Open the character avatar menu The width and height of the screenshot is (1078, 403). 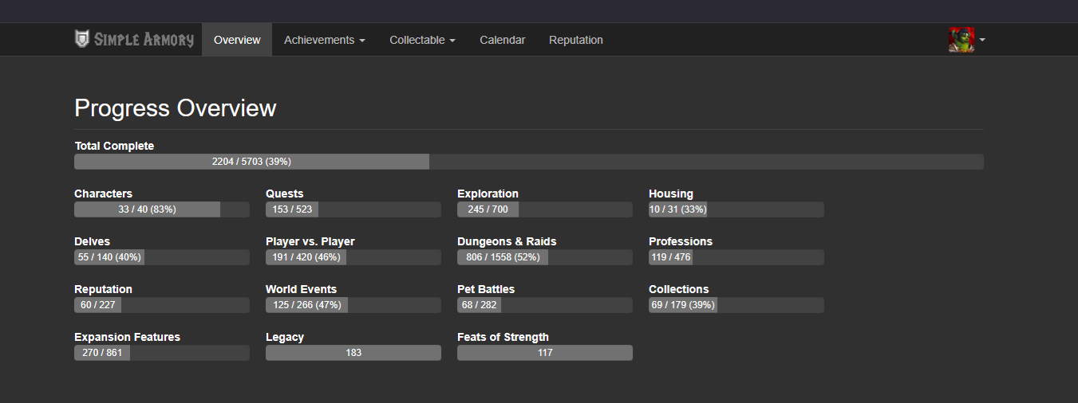[962, 40]
